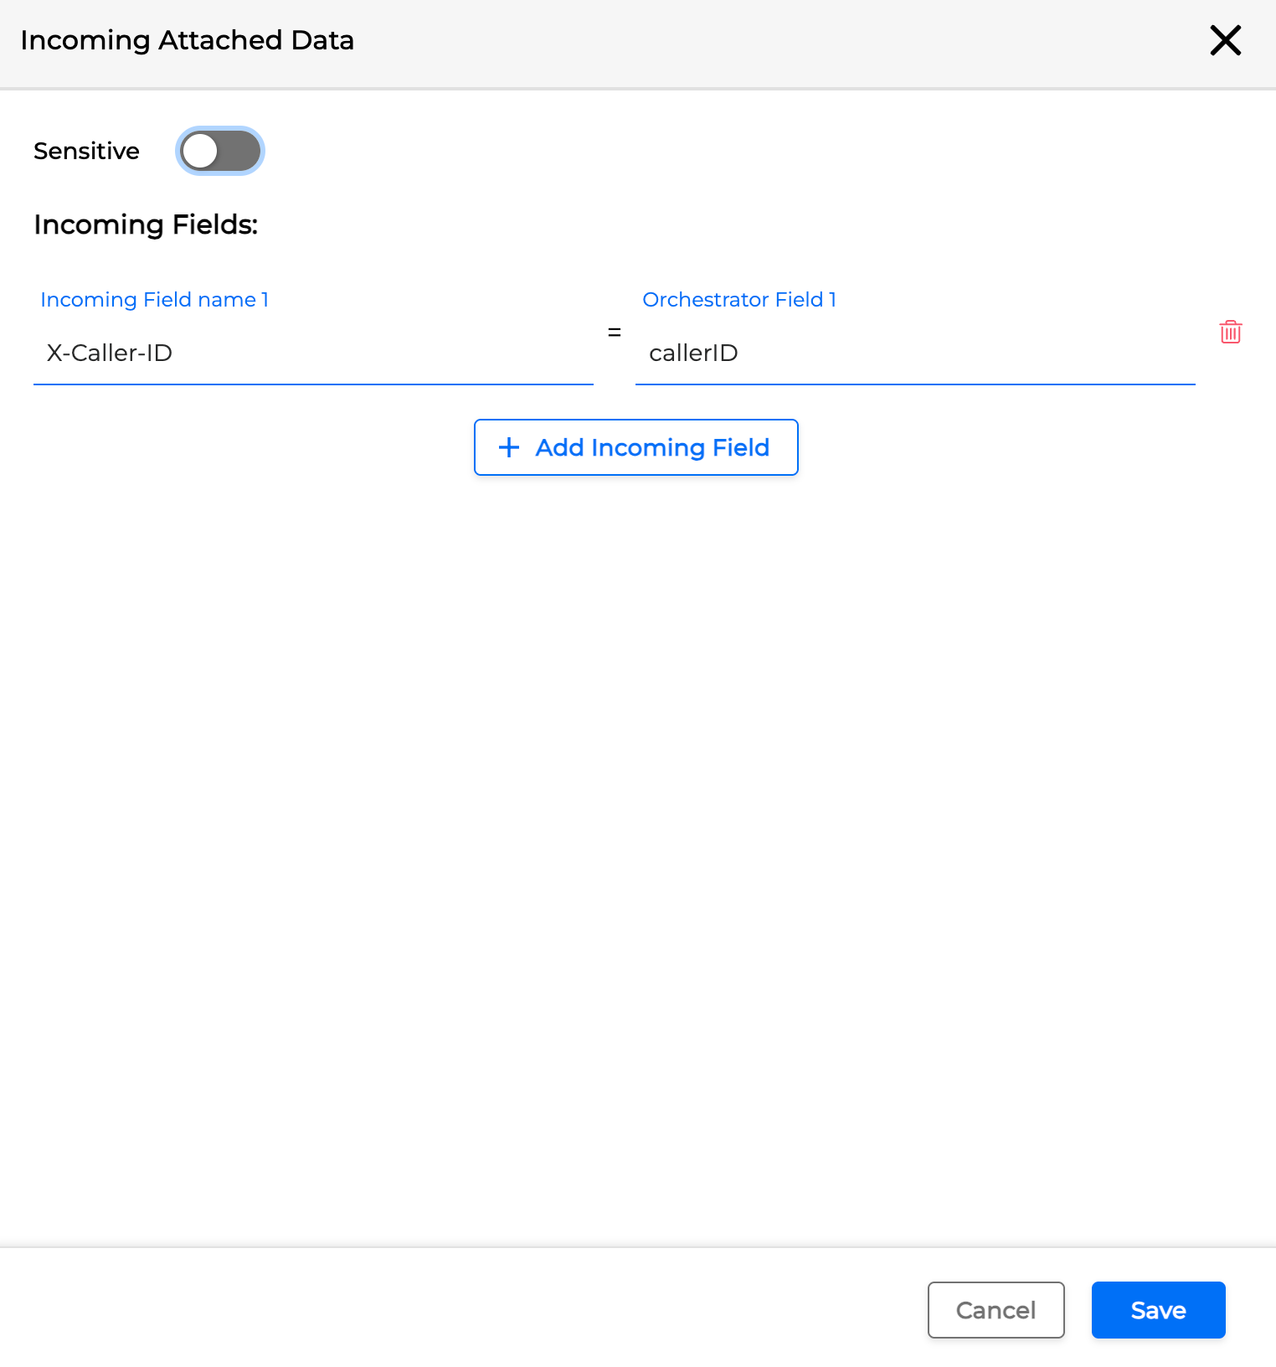This screenshot has height=1367, width=1276.
Task: Click the callerID text value
Action: (x=693, y=353)
